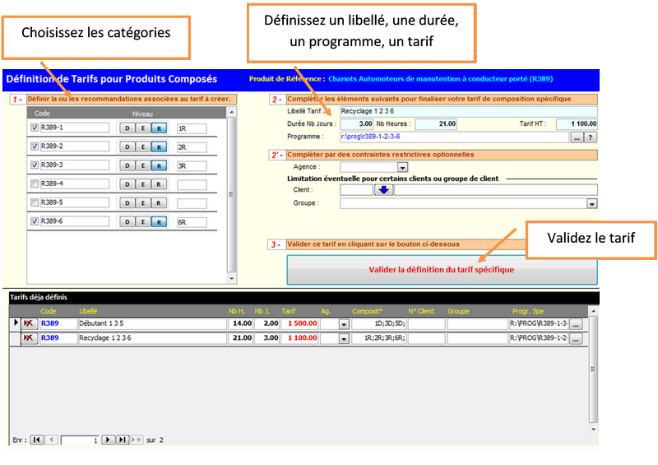This screenshot has width=658, height=465.
Task: Expand the Groupe dropdown list
Action: (x=592, y=202)
